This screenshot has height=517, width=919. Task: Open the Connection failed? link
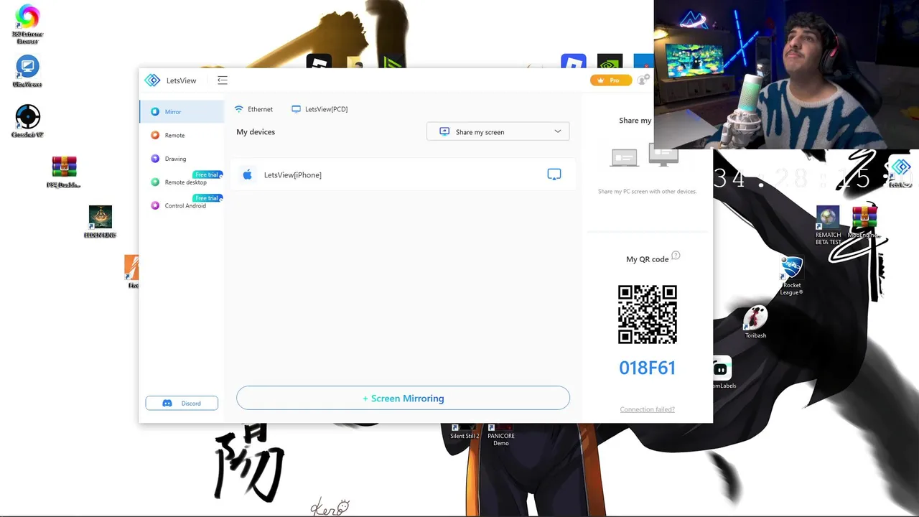[x=648, y=409]
